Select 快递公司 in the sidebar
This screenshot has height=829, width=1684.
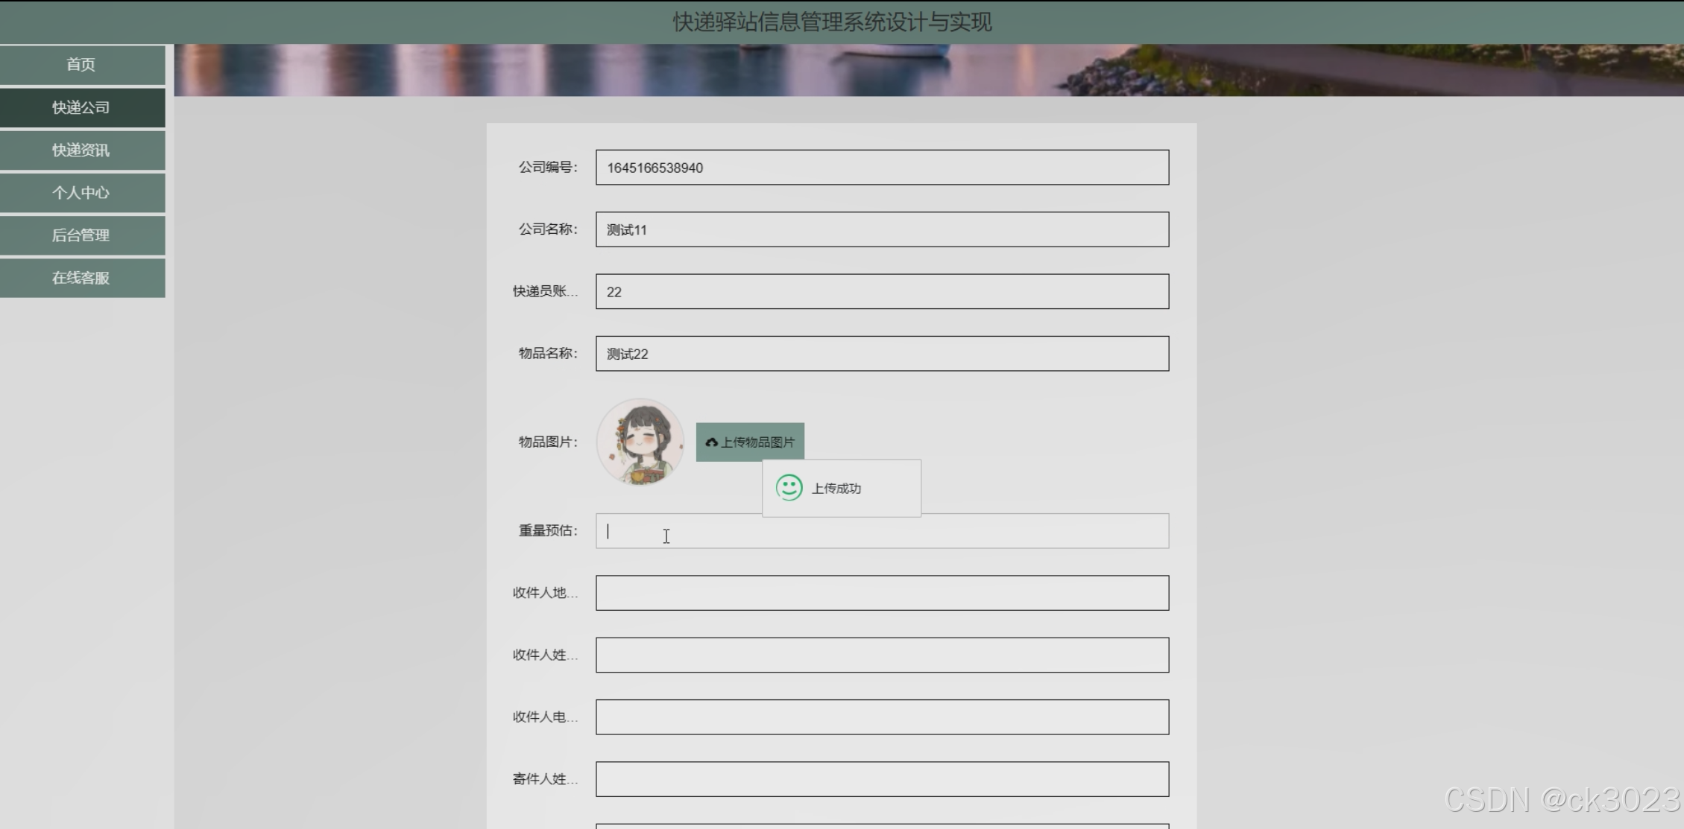click(x=81, y=107)
